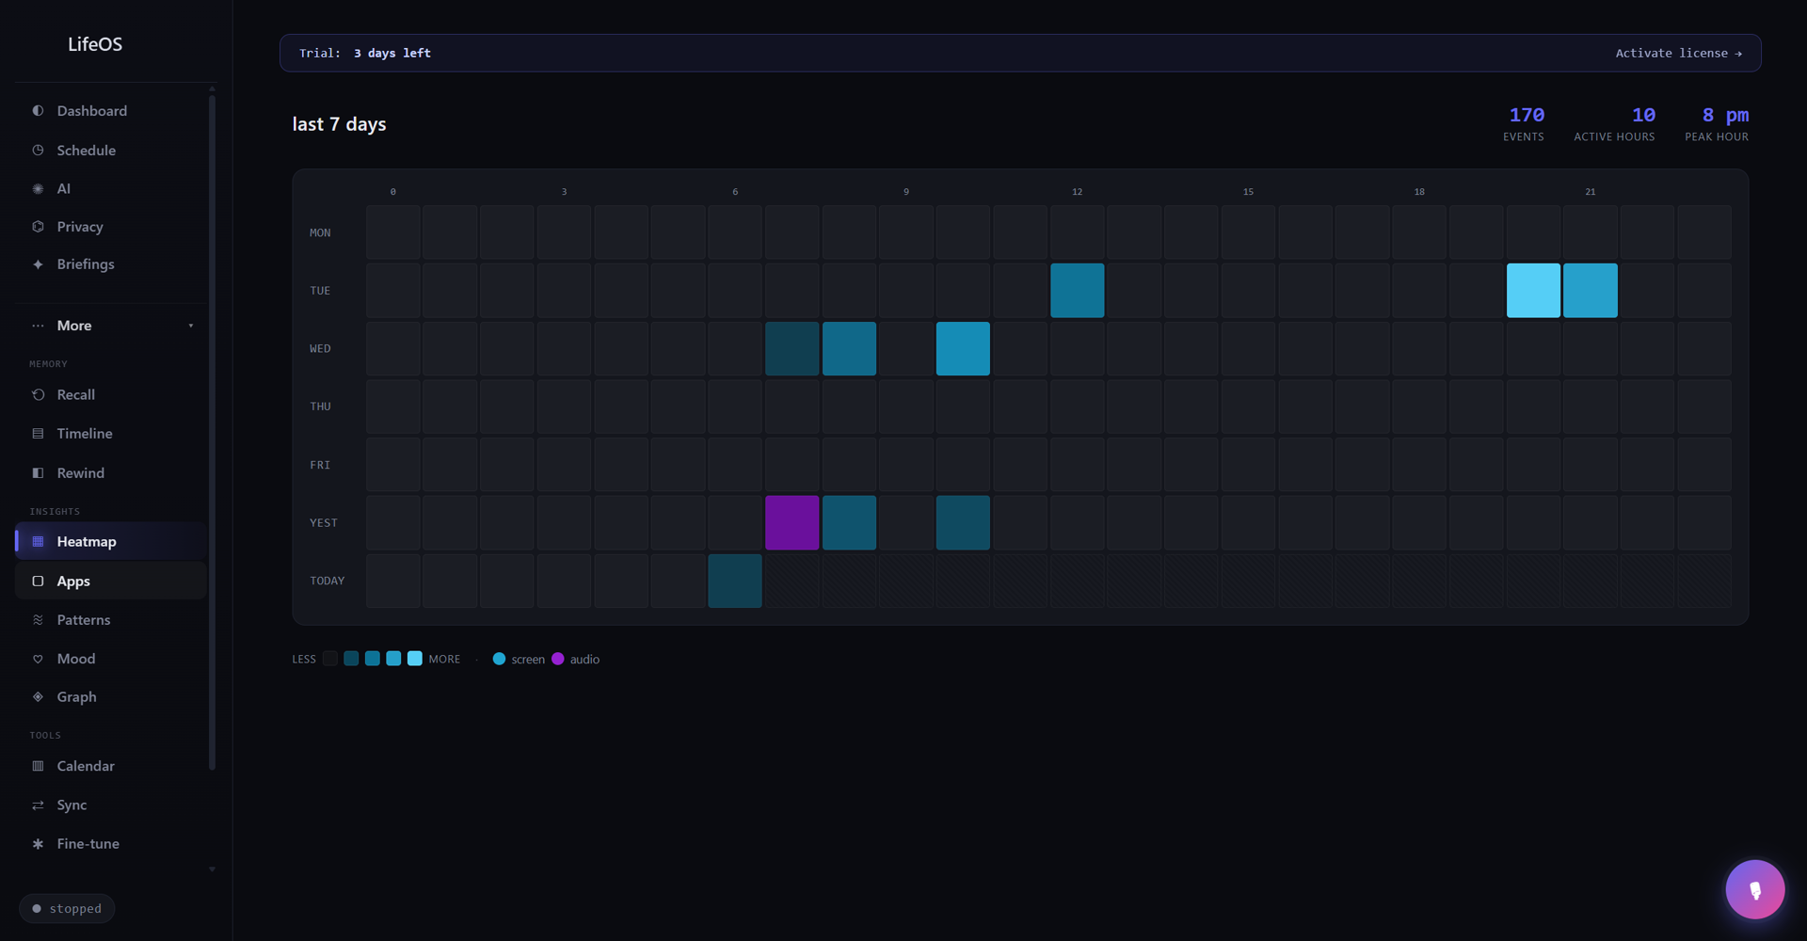The height and width of the screenshot is (941, 1807).
Task: Toggle the stopped recording status pill
Action: 67,908
